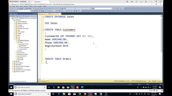Open Edge browser on remote taskbar
The image size is (172, 96).
point(54,87)
